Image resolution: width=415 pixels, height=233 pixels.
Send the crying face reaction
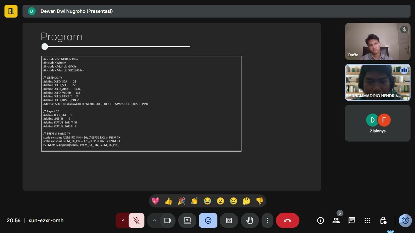233,201
